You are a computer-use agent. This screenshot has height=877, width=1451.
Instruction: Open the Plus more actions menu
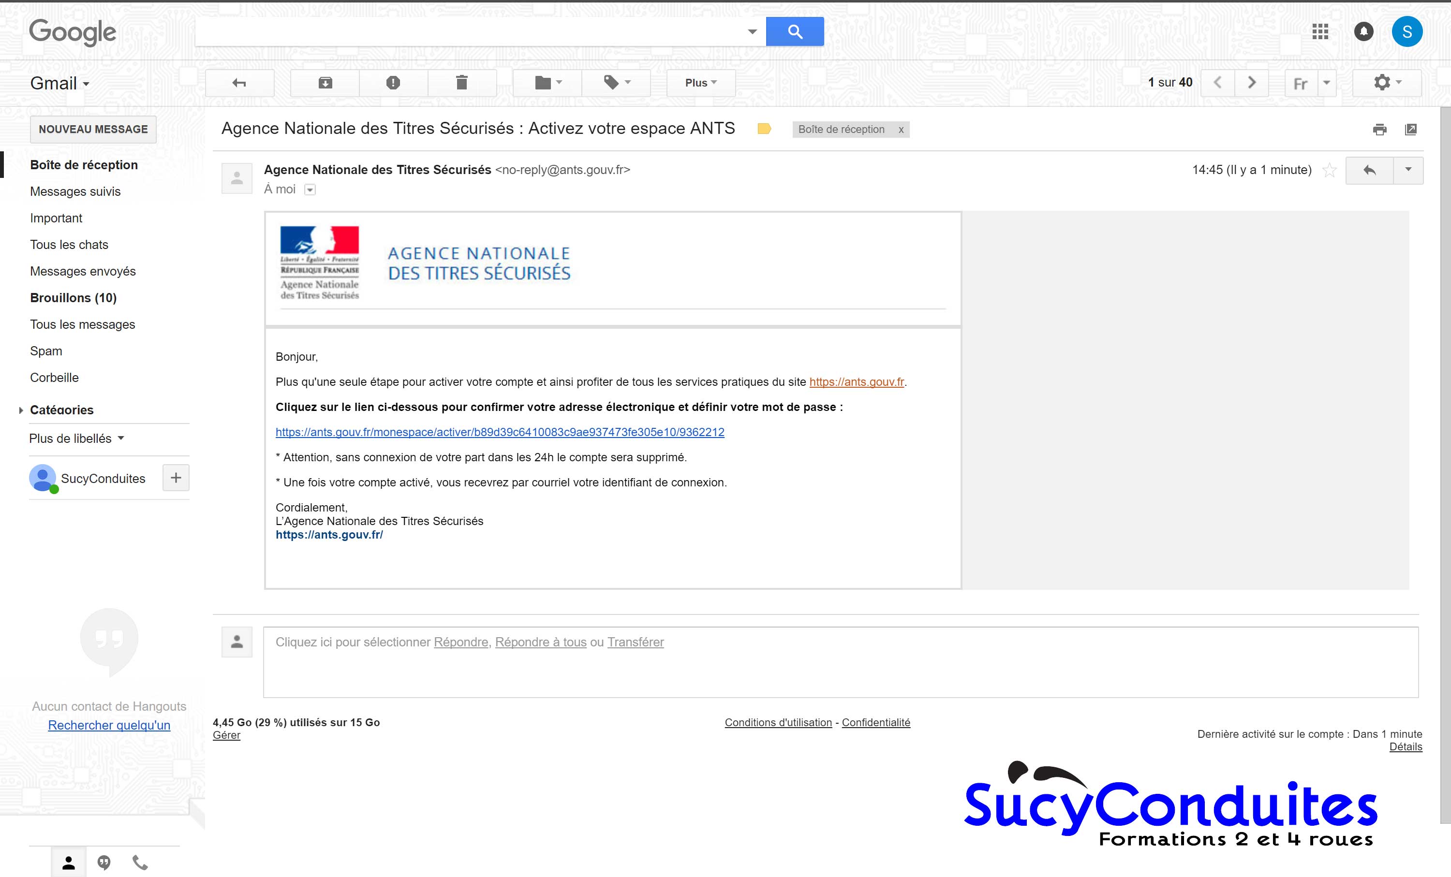701,83
